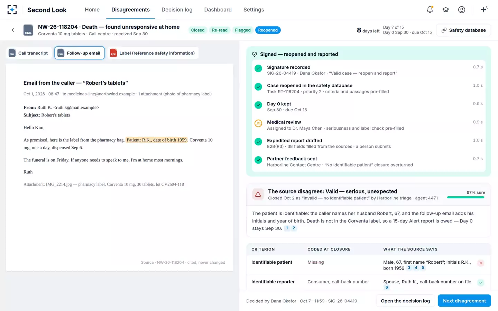The height and width of the screenshot is (311, 498).
Task: Switch to the Decision log tab
Action: pyautogui.click(x=177, y=10)
